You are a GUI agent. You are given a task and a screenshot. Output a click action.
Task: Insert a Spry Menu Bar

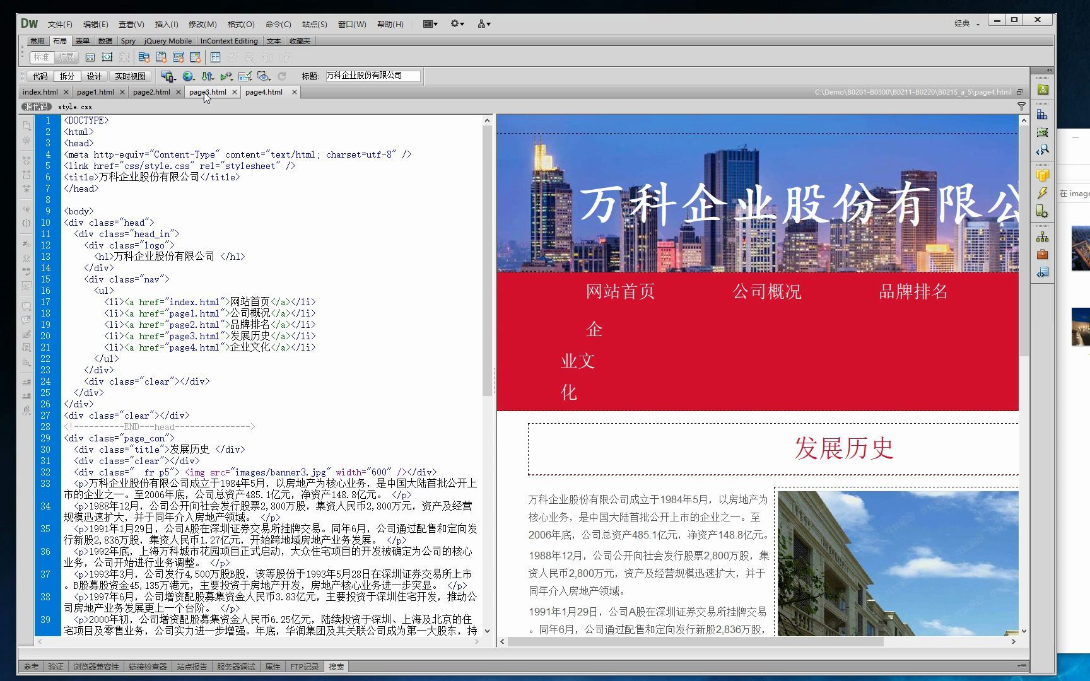(144, 57)
